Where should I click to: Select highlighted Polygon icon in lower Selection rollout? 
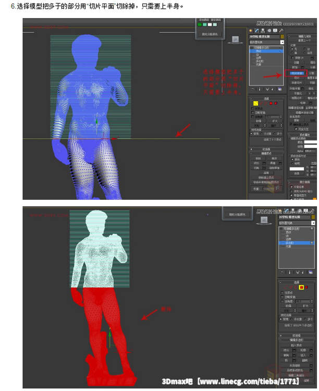pyautogui.click(x=301, y=287)
